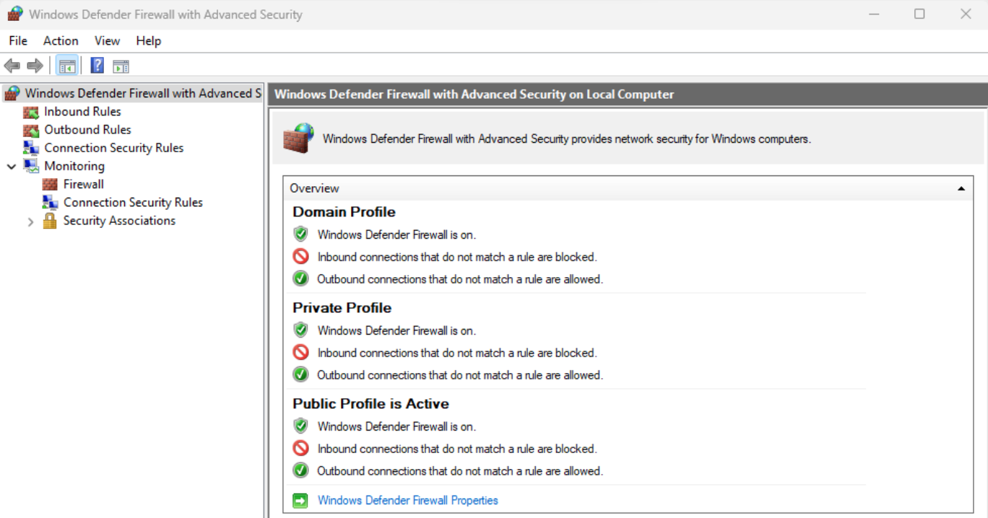Expand the Security Associations node
Viewport: 988px width, 518px height.
pos(30,221)
